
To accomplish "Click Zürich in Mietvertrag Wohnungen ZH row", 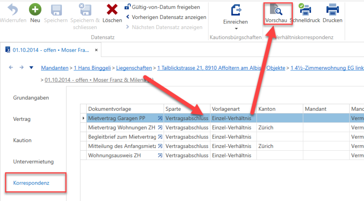I will click(266, 128).
